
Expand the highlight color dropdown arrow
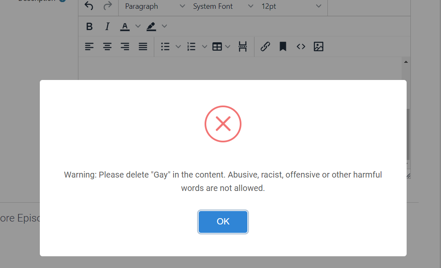pos(164,26)
